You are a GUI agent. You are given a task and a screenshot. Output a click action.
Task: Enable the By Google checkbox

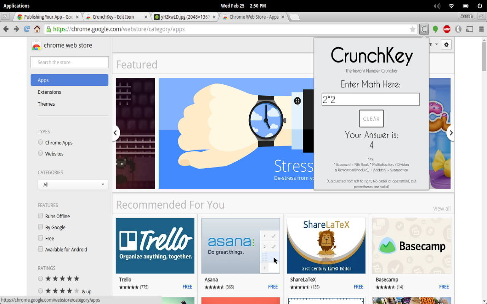(40, 227)
